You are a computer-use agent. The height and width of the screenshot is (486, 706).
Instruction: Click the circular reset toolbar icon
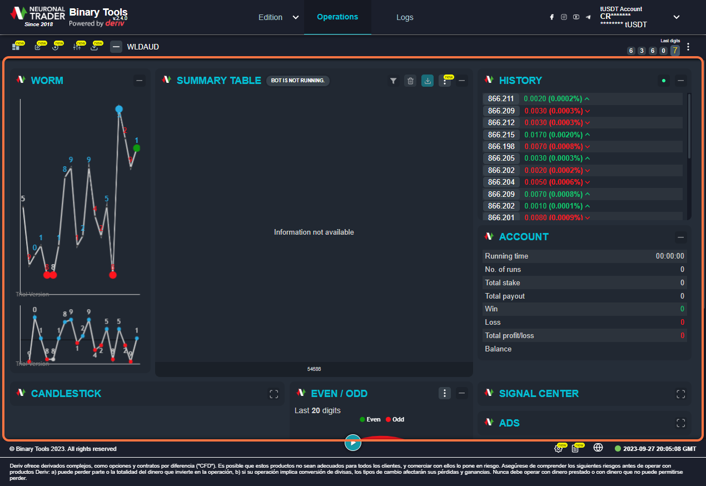tap(56, 47)
